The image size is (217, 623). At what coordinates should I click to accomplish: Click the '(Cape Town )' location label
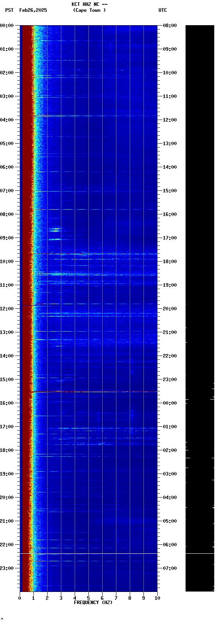coord(89,10)
